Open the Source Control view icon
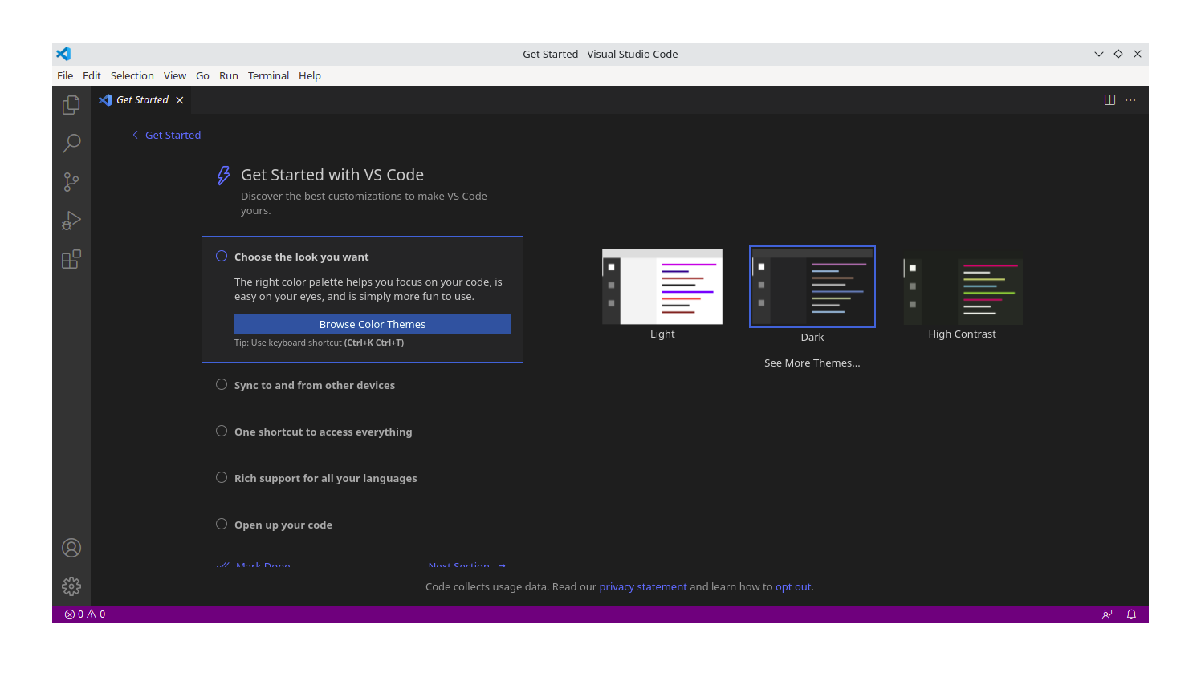 pos(71,182)
